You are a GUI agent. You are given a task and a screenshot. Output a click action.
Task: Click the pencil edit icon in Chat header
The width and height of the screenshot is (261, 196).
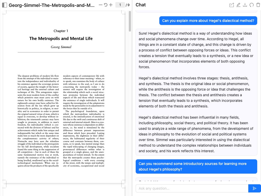238,5
